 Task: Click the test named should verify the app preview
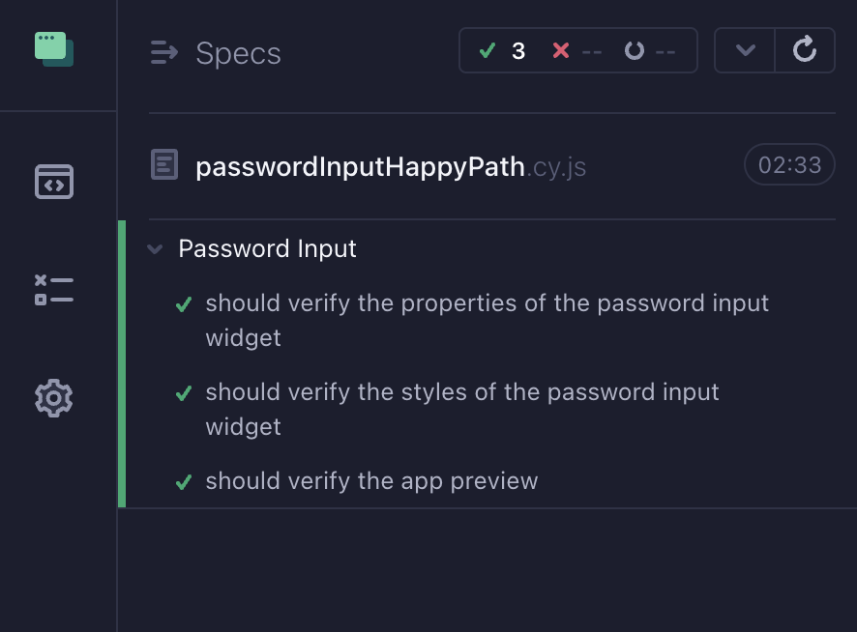(x=371, y=480)
